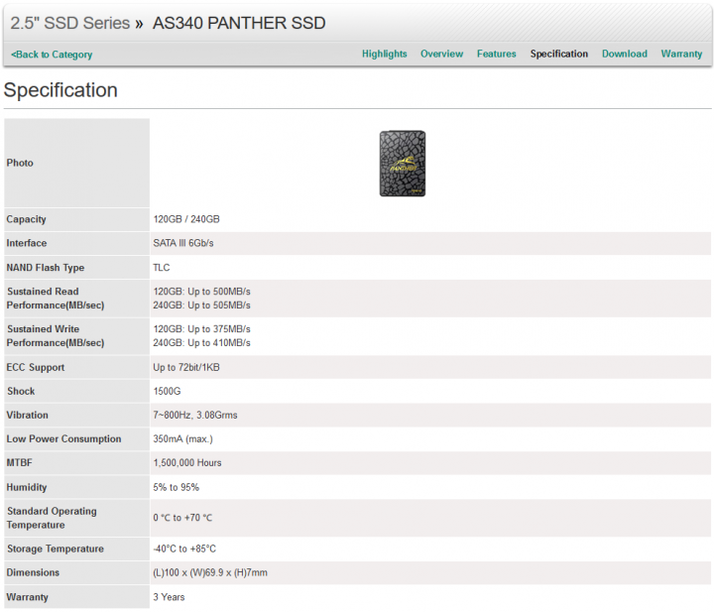Image resolution: width=714 pixels, height=612 pixels.
Task: Select the Low Power Consumption label
Action: 63,439
